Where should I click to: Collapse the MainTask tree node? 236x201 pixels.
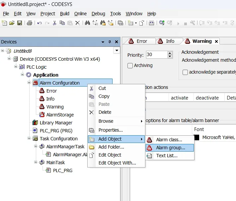tap(36, 162)
